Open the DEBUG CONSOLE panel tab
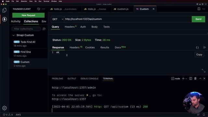Image resolution: width=208 pixels, height=117 pixels. point(89,79)
